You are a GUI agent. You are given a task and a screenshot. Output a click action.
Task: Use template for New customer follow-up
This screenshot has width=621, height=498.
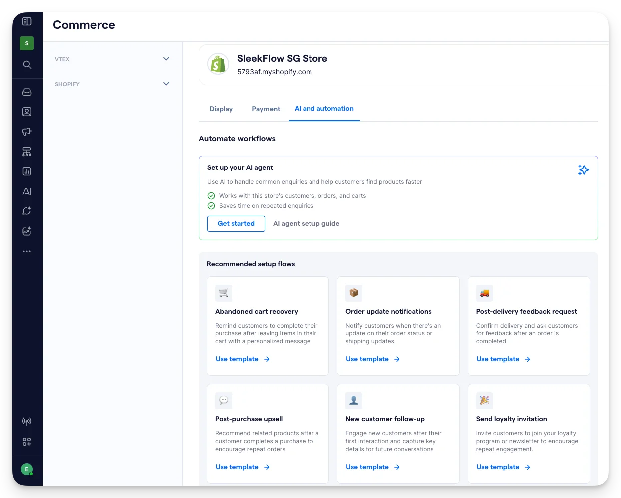pos(373,467)
